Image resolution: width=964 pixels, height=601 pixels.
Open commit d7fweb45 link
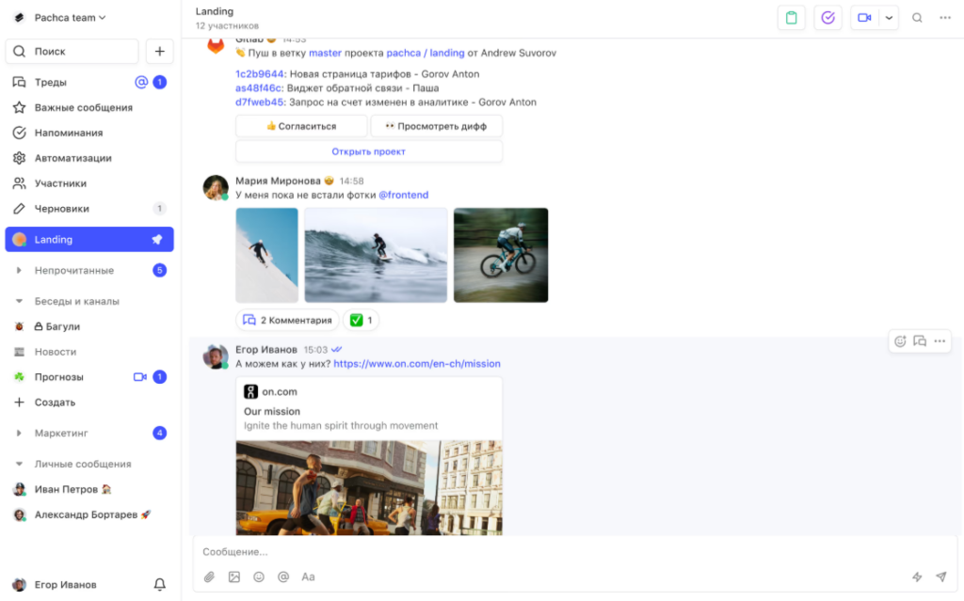[260, 102]
